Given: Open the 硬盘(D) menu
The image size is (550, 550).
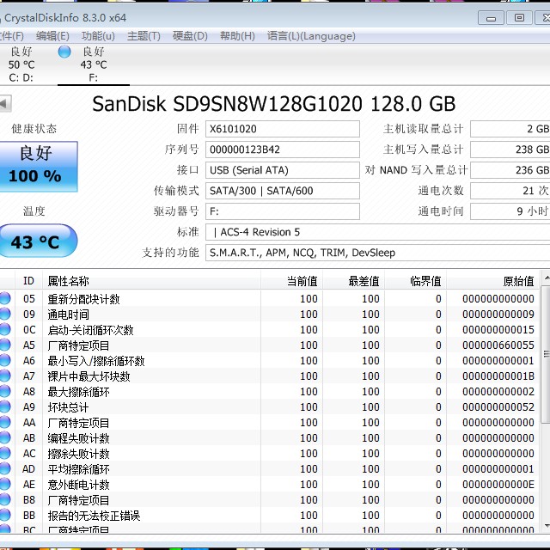Looking at the screenshot, I should pos(190,36).
